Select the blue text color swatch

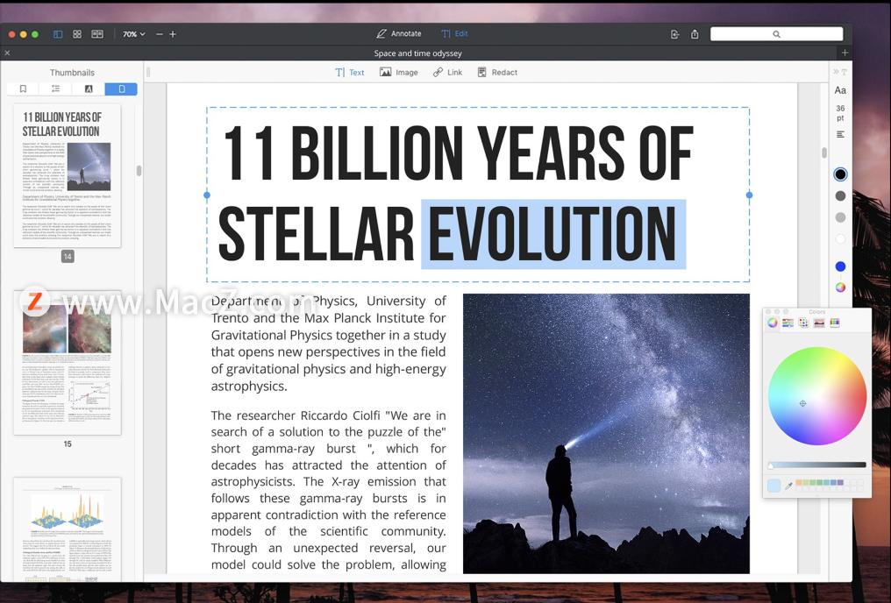pyautogui.click(x=840, y=266)
